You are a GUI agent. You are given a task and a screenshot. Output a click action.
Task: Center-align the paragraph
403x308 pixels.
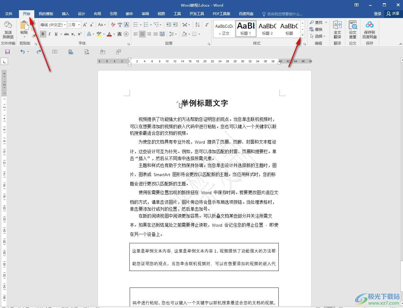[x=142, y=34]
